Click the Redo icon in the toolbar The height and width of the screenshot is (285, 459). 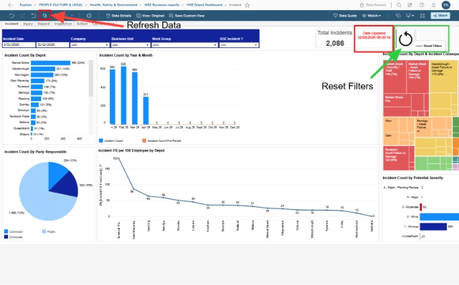click(23, 16)
